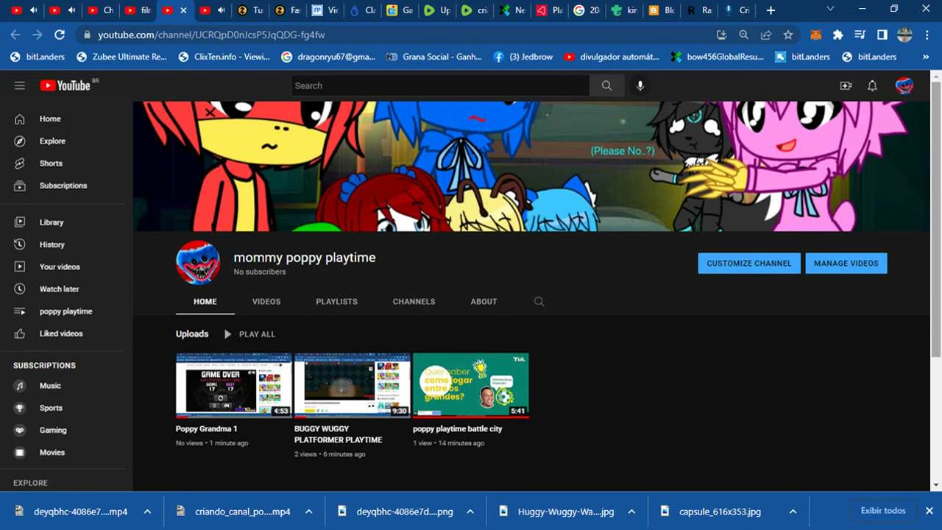942x530 pixels.
Task: Click inside the YouTube Search field
Action: (x=440, y=85)
